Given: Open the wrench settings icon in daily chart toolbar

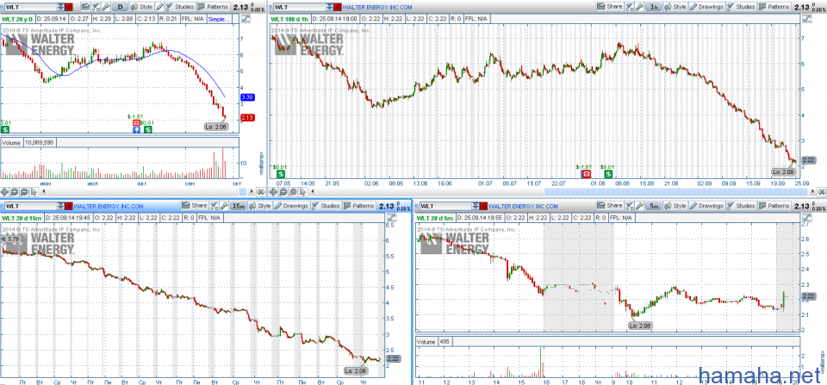Looking at the screenshot, I should 105,7.
